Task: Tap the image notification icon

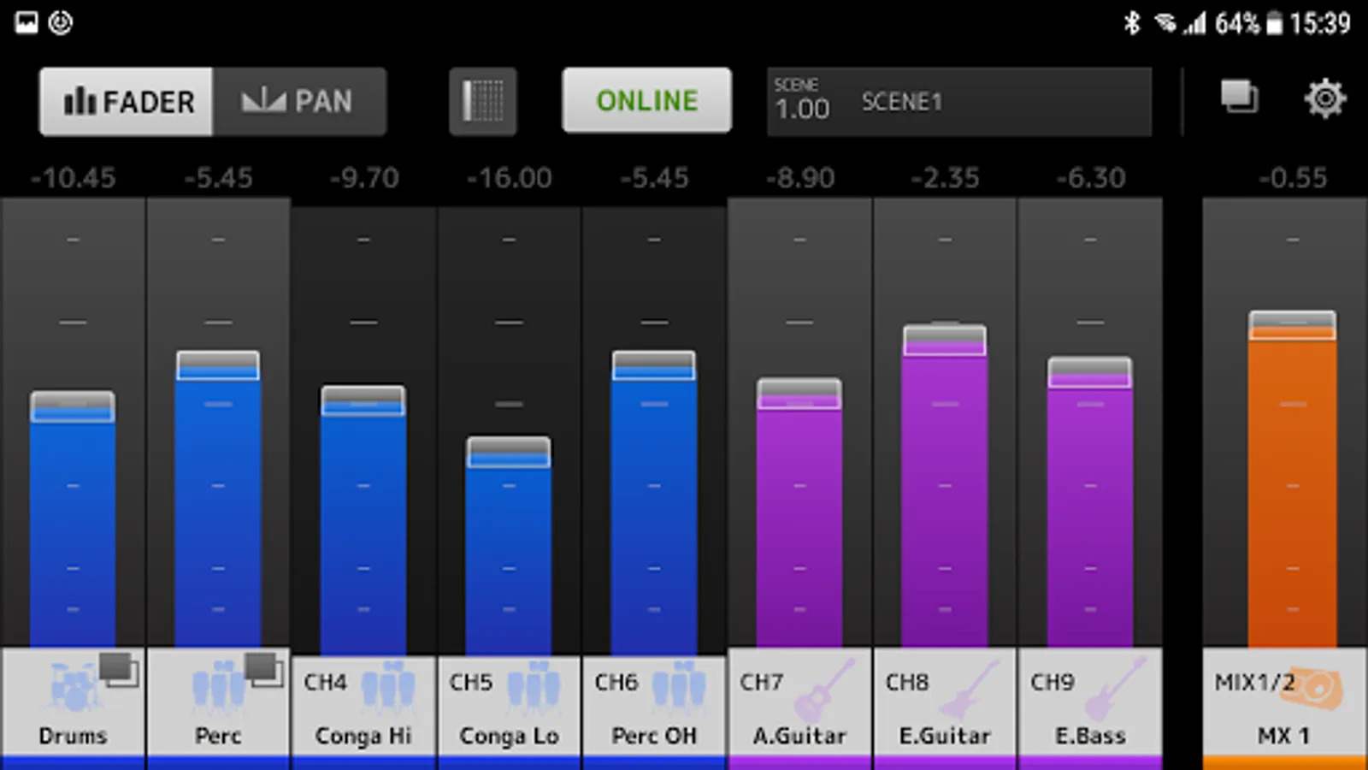Action: click(x=27, y=22)
